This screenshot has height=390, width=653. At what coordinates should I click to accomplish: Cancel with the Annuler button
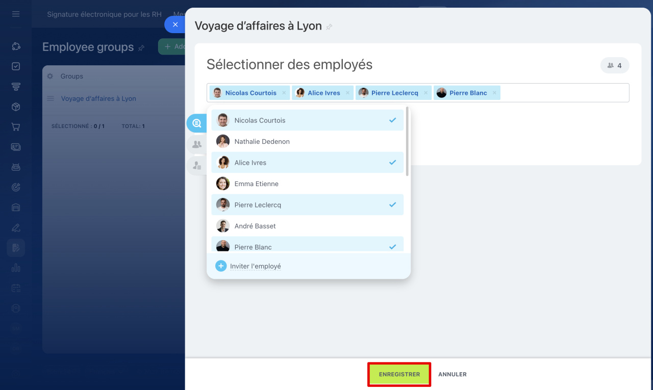452,374
